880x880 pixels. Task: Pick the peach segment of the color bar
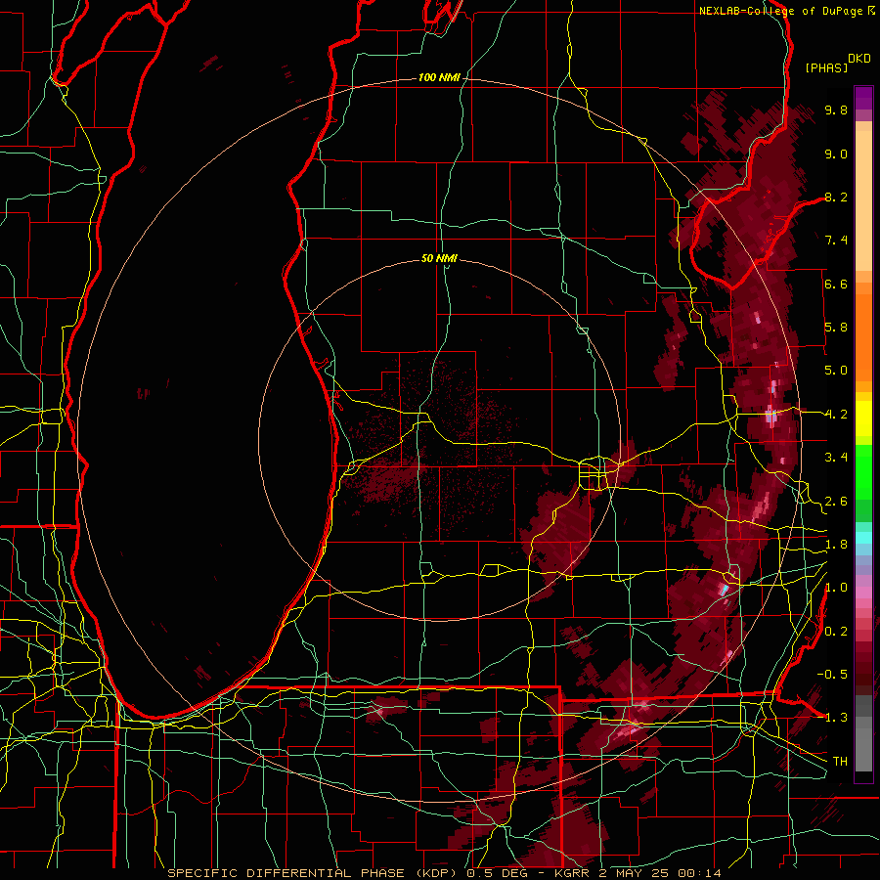(x=863, y=197)
